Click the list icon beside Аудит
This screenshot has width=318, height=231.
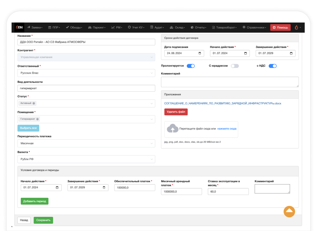pos(151,27)
